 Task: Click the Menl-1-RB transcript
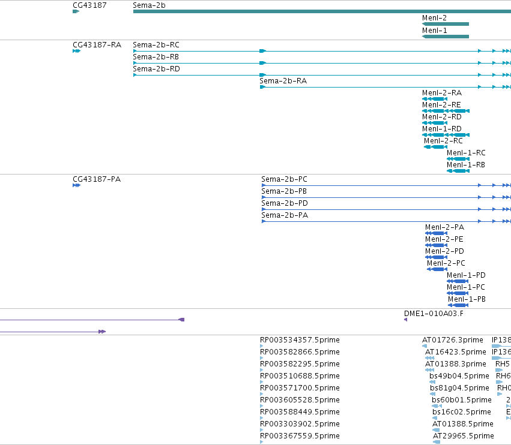coord(458,171)
